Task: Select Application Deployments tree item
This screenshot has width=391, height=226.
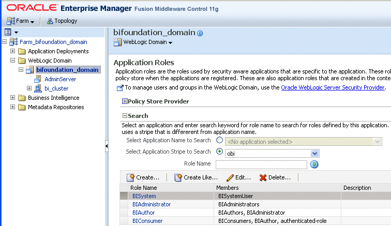Action: click(x=58, y=51)
